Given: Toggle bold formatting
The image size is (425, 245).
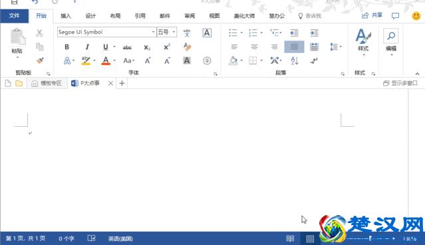Looking at the screenshot, I should [x=67, y=47].
